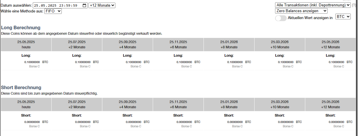The height and width of the screenshot is (136, 358).
Task: Select the 25.09.2025 +4 Monate Long column header
Action: tap(128, 45)
